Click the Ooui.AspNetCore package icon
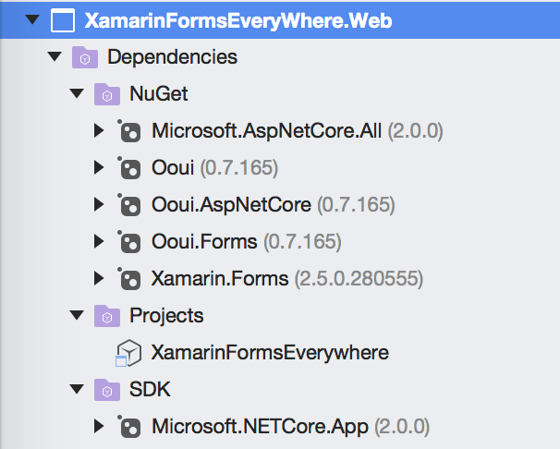This screenshot has height=449, width=560. [129, 205]
